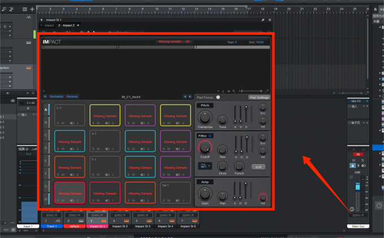Switch to the 1 - Impact tab
The image size is (384, 238).
[47, 25]
